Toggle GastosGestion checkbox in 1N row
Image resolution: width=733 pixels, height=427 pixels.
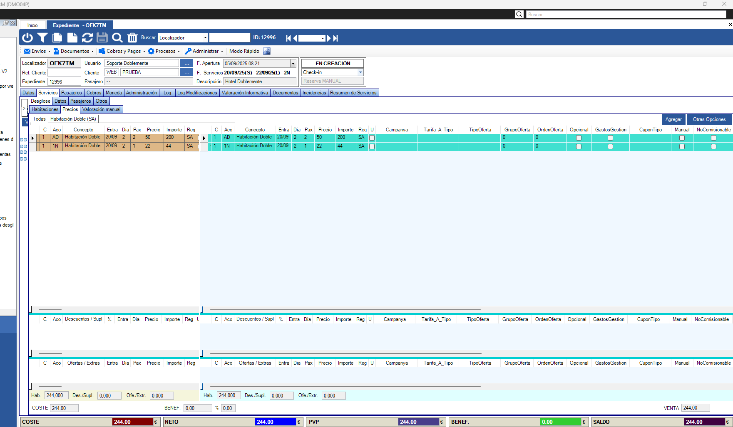pos(610,146)
